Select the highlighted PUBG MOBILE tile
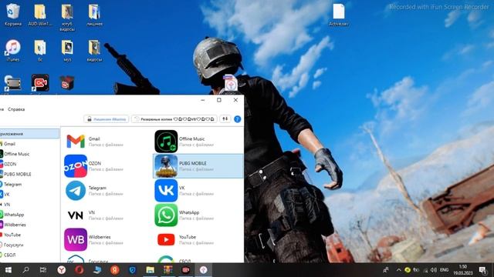 [x=198, y=166]
